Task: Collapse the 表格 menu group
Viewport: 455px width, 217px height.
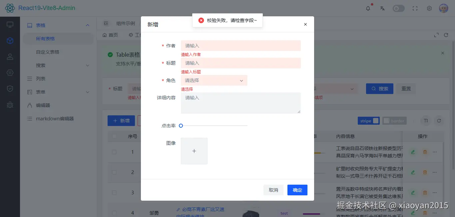Action: click(58, 25)
